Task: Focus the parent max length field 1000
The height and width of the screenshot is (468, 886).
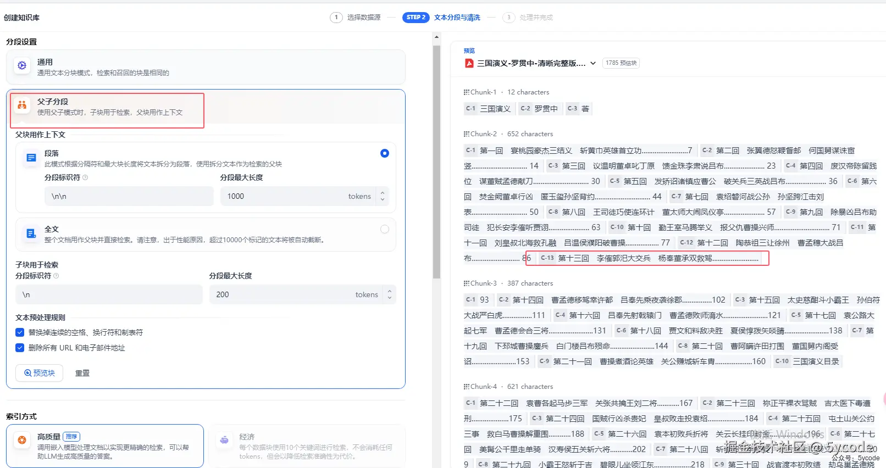Action: coord(304,196)
